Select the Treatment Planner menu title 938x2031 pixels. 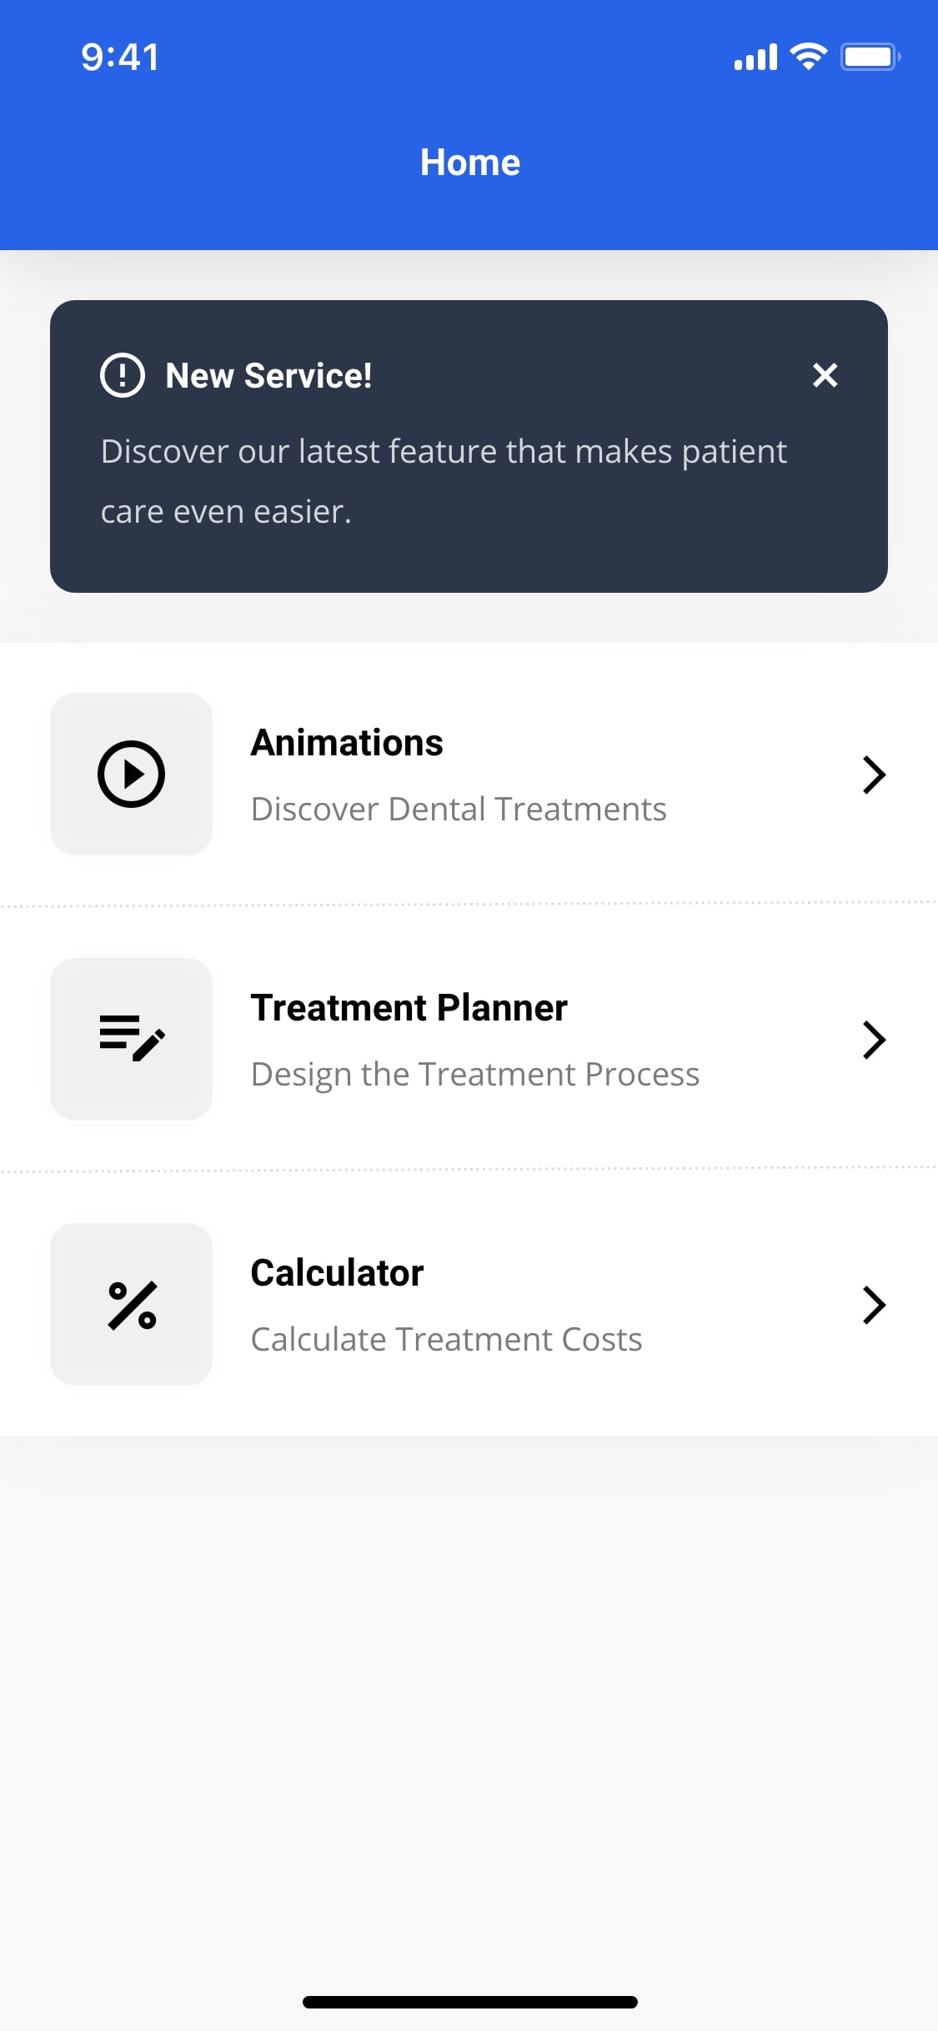(409, 1007)
